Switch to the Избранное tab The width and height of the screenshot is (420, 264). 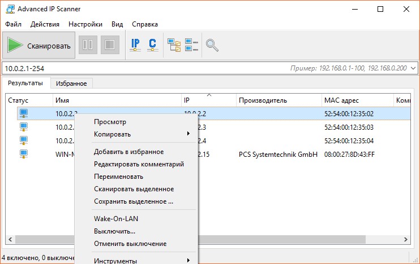(71, 83)
